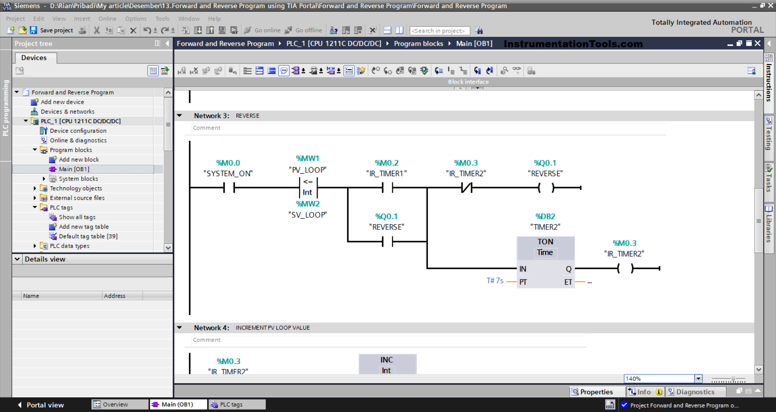This screenshot has width=776, height=412.
Task: Click Go online button
Action: tap(263, 30)
